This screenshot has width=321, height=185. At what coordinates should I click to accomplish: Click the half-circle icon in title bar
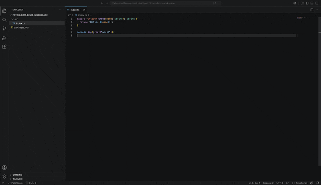click(x=295, y=3)
